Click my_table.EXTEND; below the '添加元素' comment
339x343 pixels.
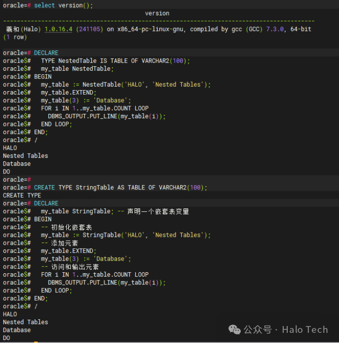click(x=68, y=251)
